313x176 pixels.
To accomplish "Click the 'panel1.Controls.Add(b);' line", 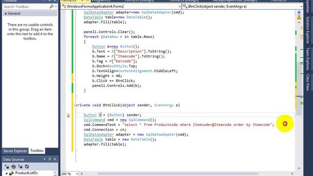I will coord(116,86).
